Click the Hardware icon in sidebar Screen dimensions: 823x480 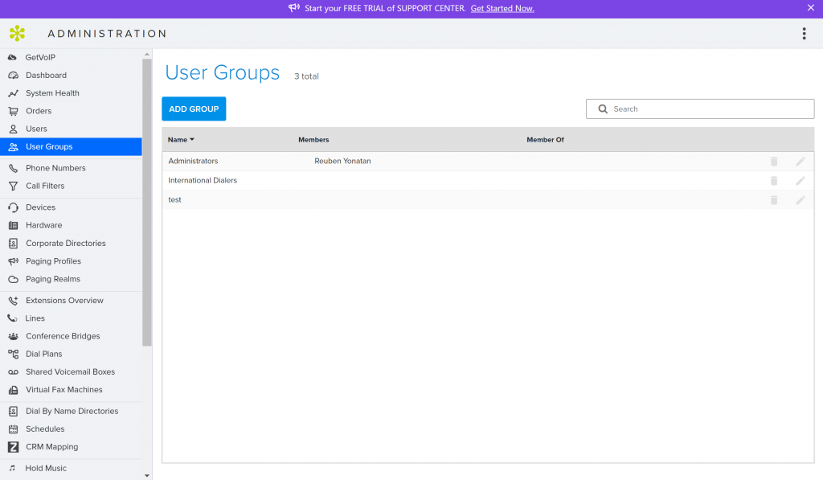[13, 225]
